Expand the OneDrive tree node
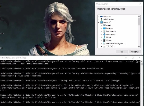Image resolution: width=144 pixels, height=106 pixels. pyautogui.click(x=99, y=16)
